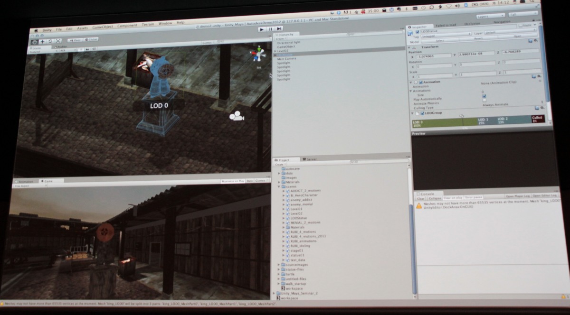Open the Tag Untagged dropdown
Image resolution: width=570 pixels, height=315 pixels.
click(446, 36)
